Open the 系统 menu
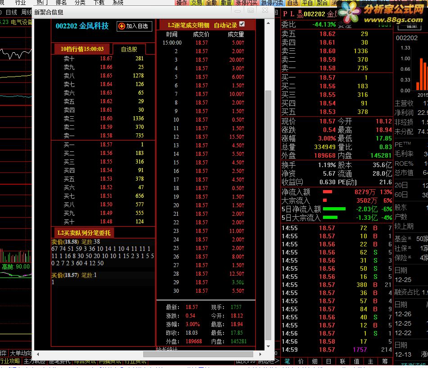428x368 pixels. pyautogui.click(x=118, y=2)
